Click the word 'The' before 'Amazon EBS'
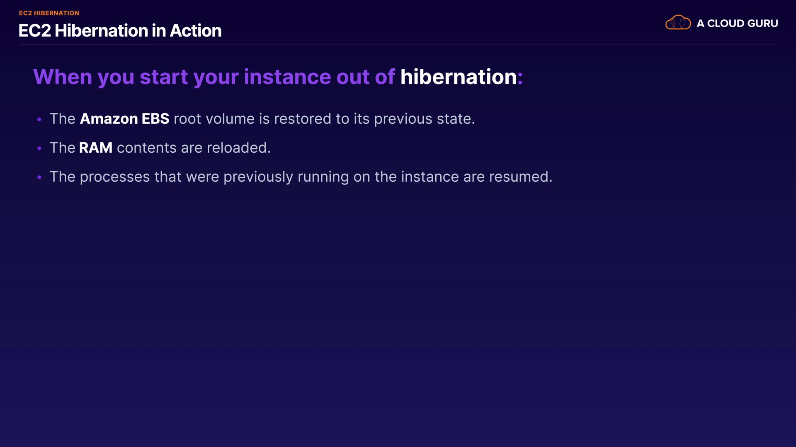Image resolution: width=796 pixels, height=447 pixels. [62, 119]
